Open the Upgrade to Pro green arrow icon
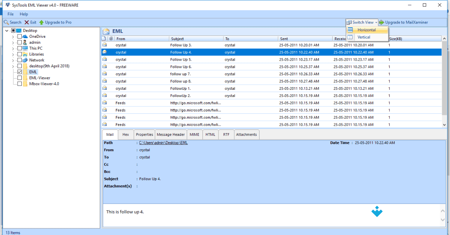Screen dimensions: 450x235 40,22
